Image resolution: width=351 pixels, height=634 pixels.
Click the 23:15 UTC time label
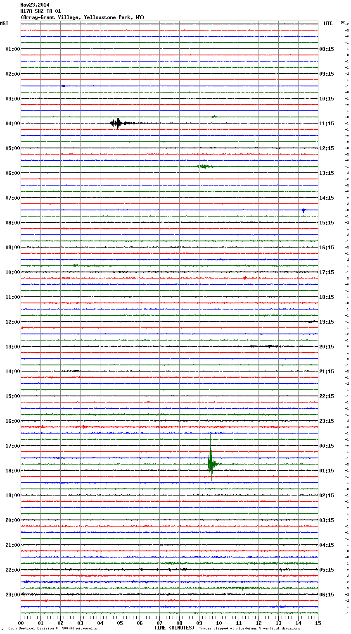(327, 421)
